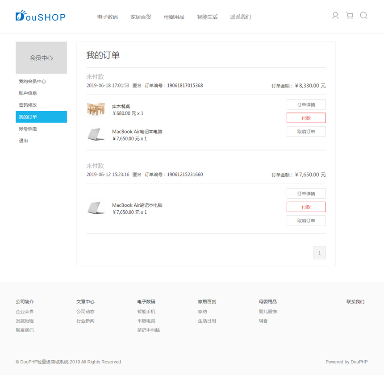Open footer 企业荣誉 link

click(25, 312)
